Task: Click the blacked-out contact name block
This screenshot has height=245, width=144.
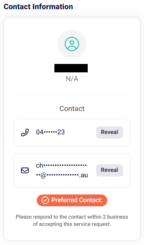Action: [71, 68]
